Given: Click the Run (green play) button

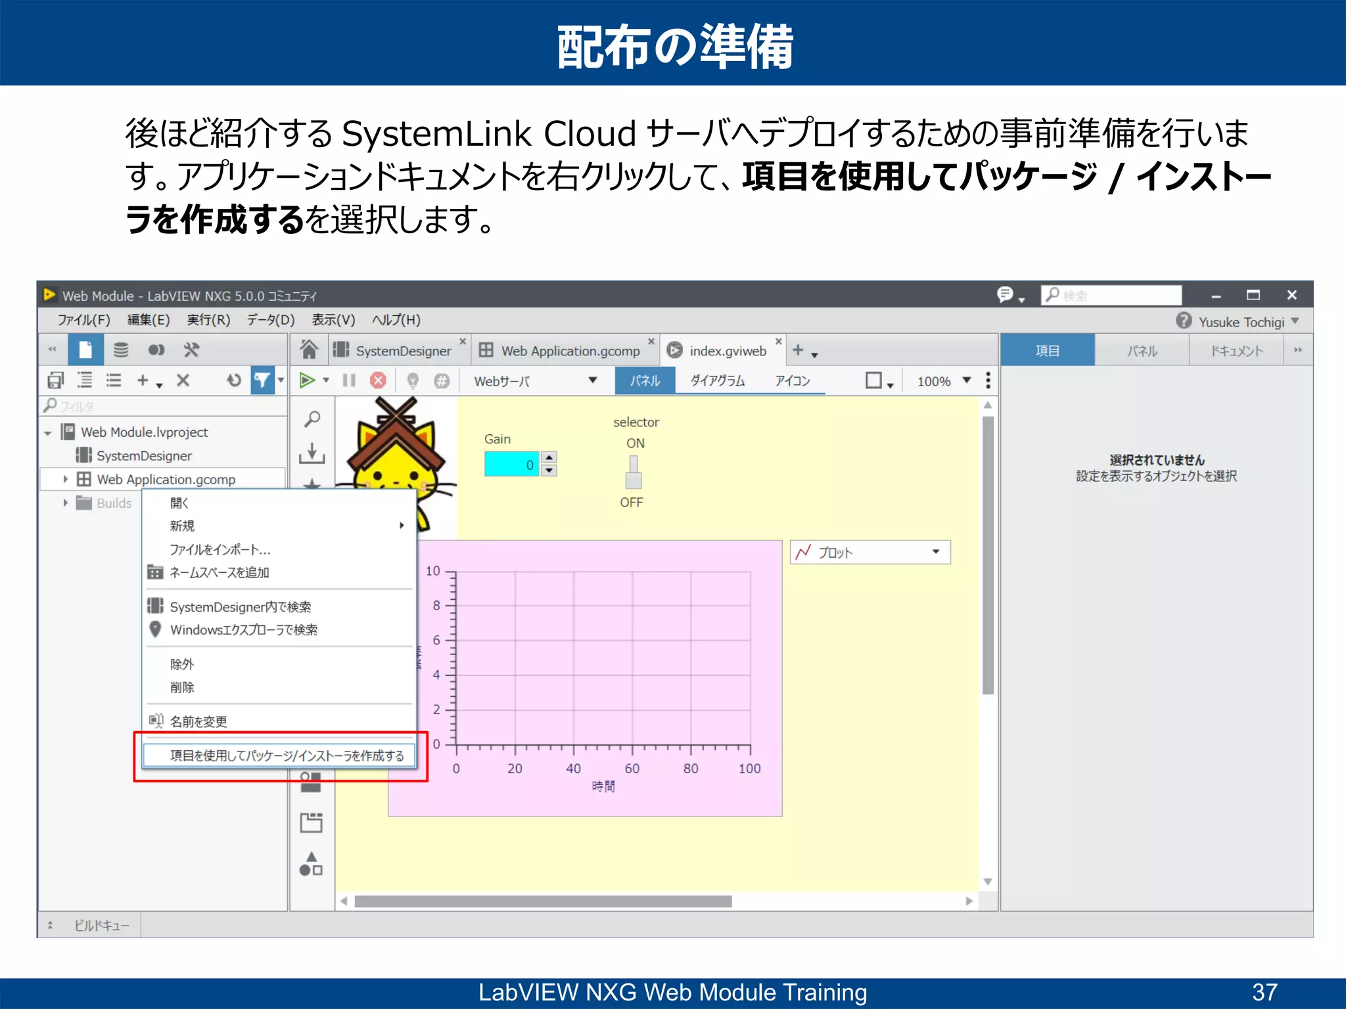Looking at the screenshot, I should point(307,380).
